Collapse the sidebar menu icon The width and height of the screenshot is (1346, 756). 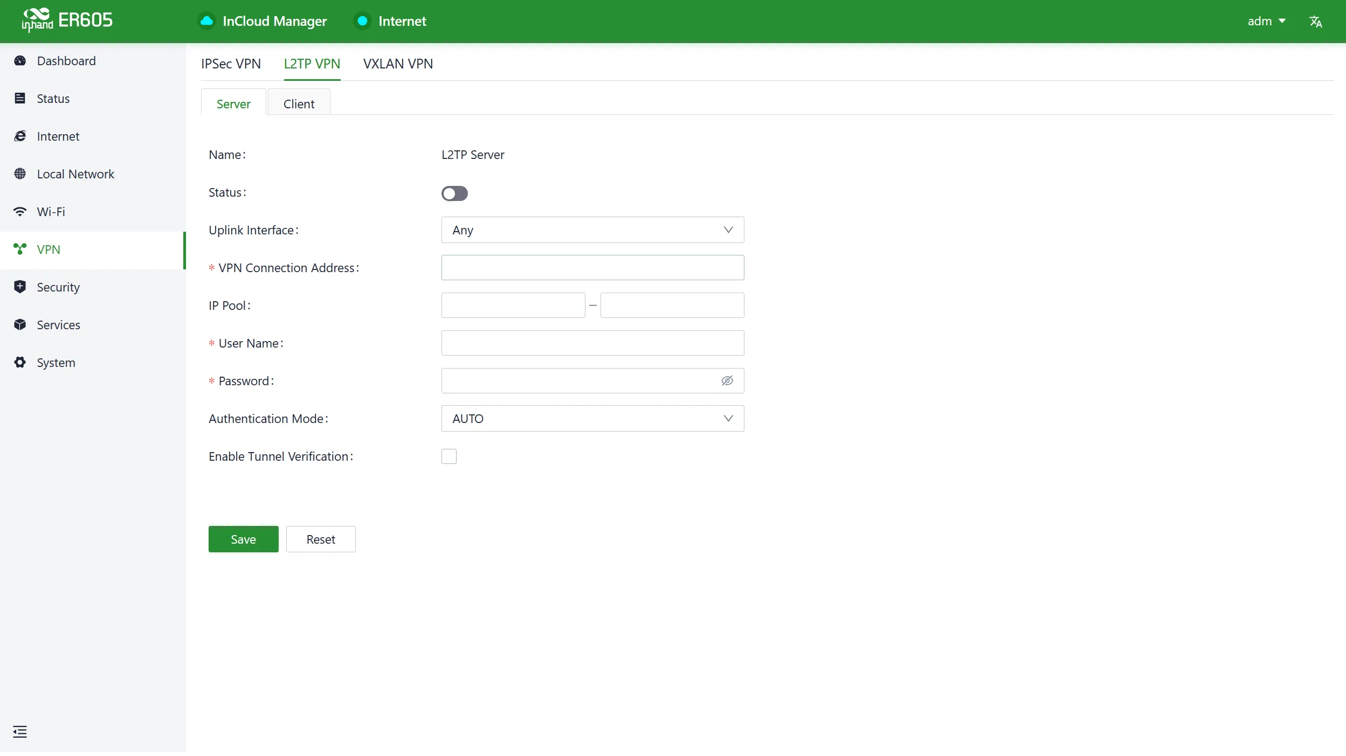(x=20, y=732)
